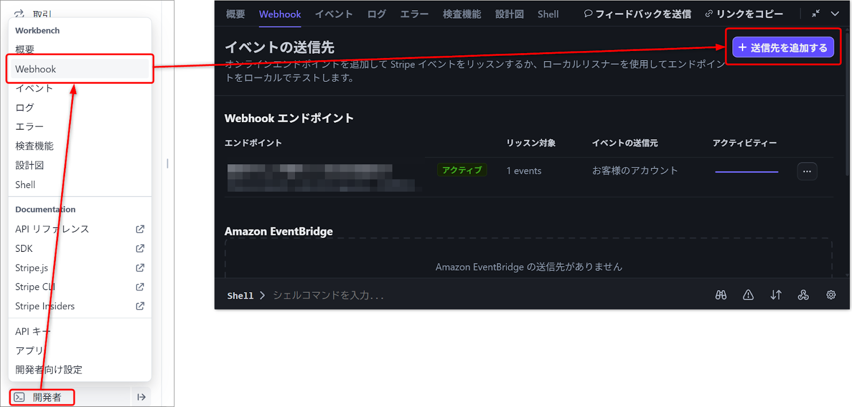Click フィードバックを送信 link
This screenshot has height=407, width=852.
click(x=637, y=14)
